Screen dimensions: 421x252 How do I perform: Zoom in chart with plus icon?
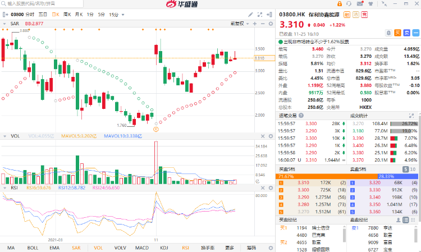point(255,24)
